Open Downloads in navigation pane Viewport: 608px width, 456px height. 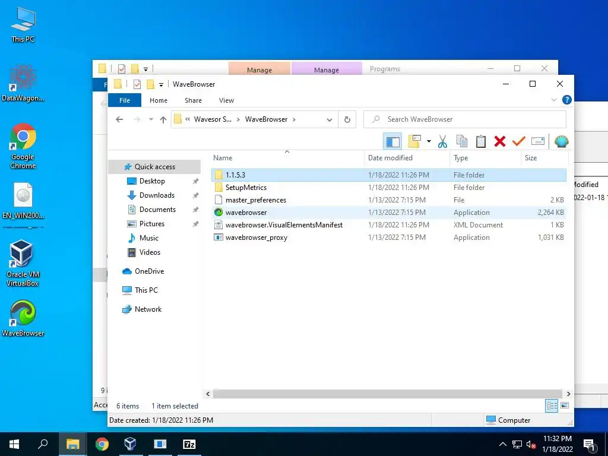click(x=157, y=195)
